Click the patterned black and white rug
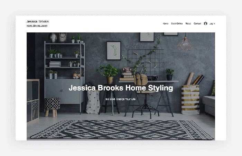 coord(122,129)
